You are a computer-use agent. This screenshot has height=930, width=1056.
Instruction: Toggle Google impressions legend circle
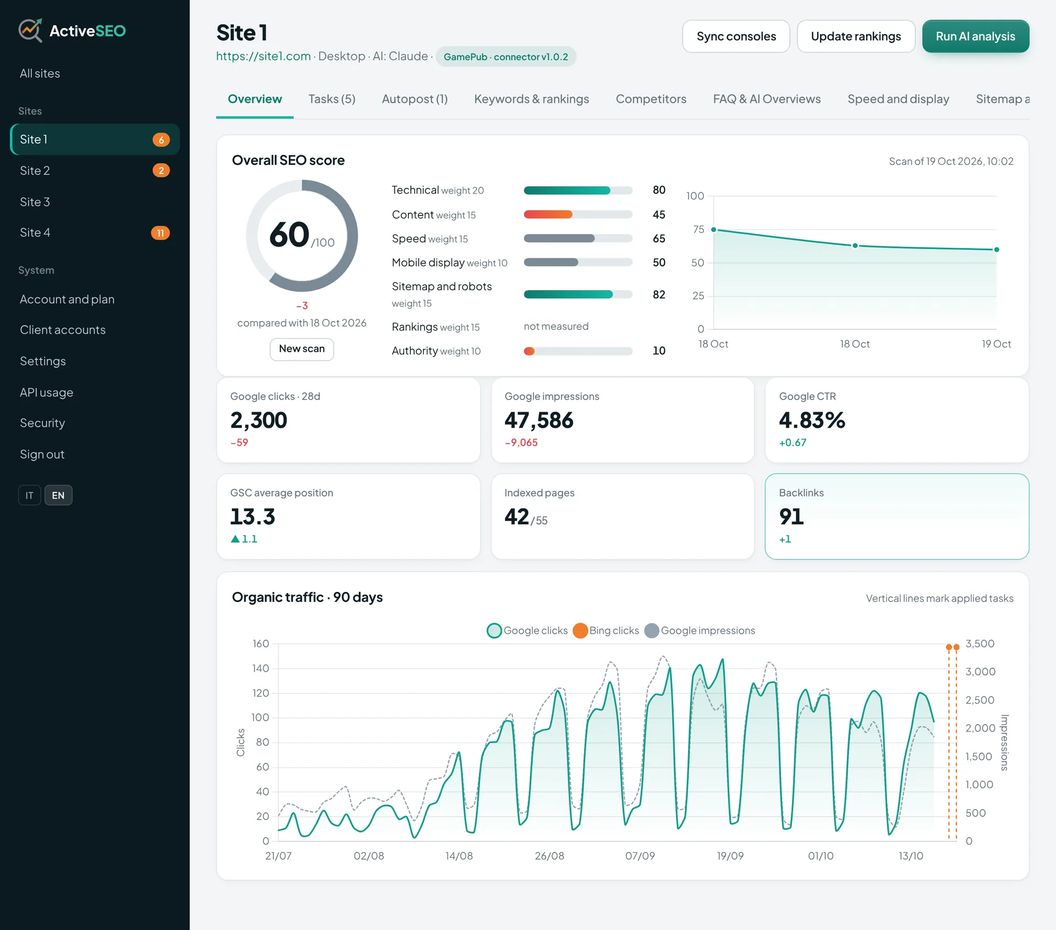tap(651, 630)
